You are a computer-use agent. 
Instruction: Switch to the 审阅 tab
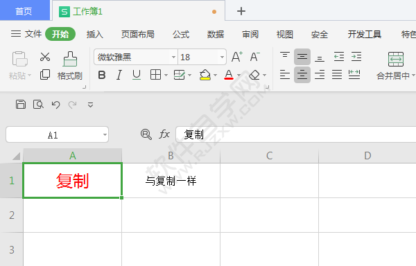tap(250, 34)
